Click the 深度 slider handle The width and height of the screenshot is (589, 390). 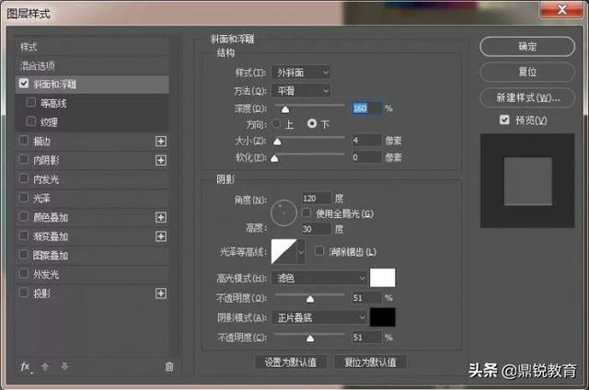point(285,109)
